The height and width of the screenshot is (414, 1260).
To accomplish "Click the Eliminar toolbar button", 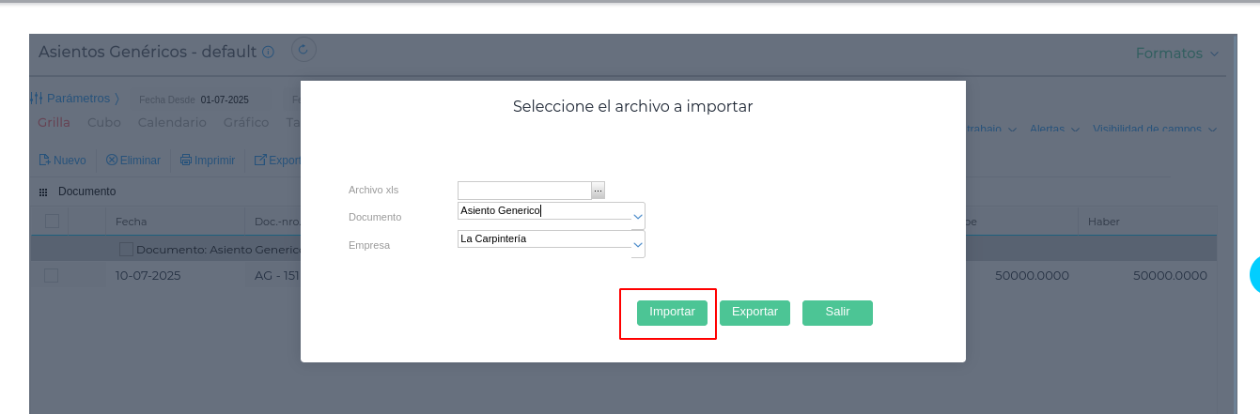I will 133,161.
